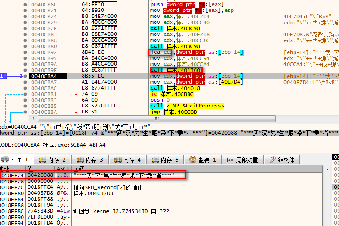This screenshot has width=339, height=226.
Task: Click the dump panel vertical scrollbar
Action: [335, 193]
